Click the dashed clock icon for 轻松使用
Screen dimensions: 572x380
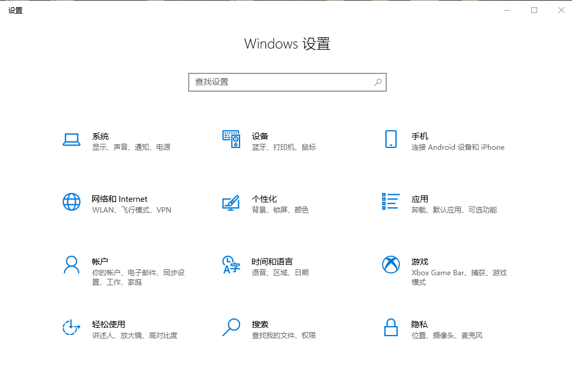coord(71,327)
